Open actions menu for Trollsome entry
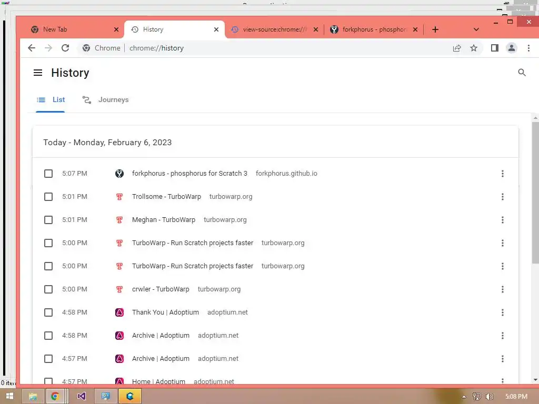 (503, 197)
